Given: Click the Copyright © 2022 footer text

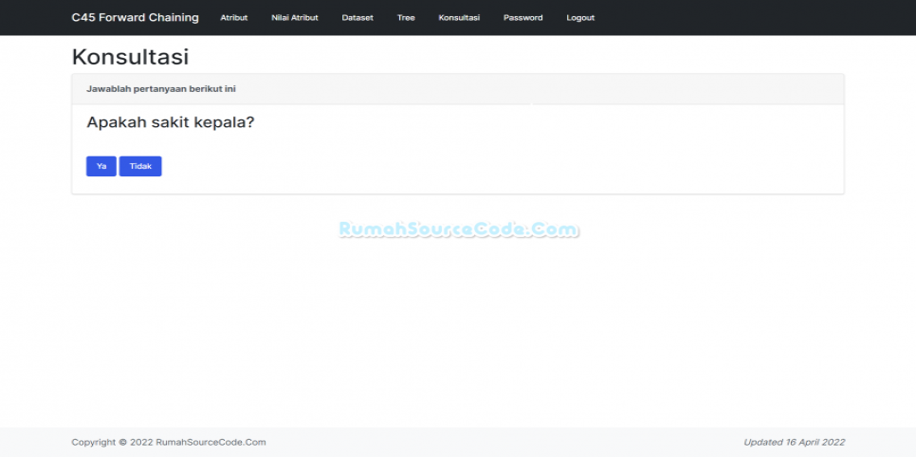Looking at the screenshot, I should [168, 442].
